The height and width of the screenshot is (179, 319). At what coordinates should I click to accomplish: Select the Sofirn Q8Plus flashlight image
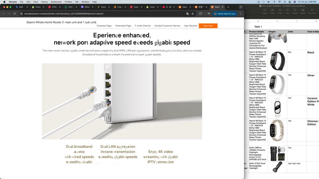point(277,154)
